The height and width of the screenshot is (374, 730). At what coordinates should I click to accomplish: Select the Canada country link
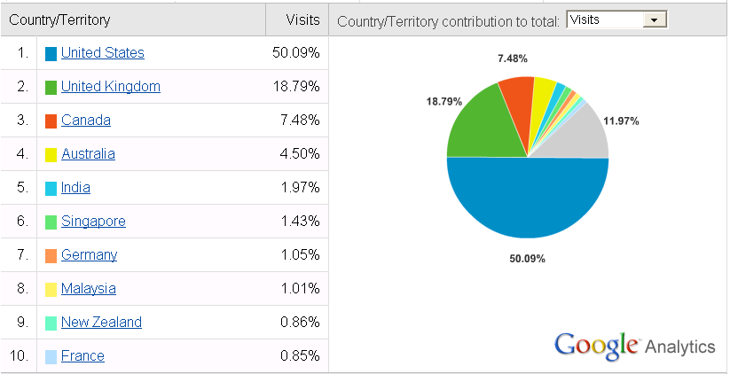tap(86, 121)
